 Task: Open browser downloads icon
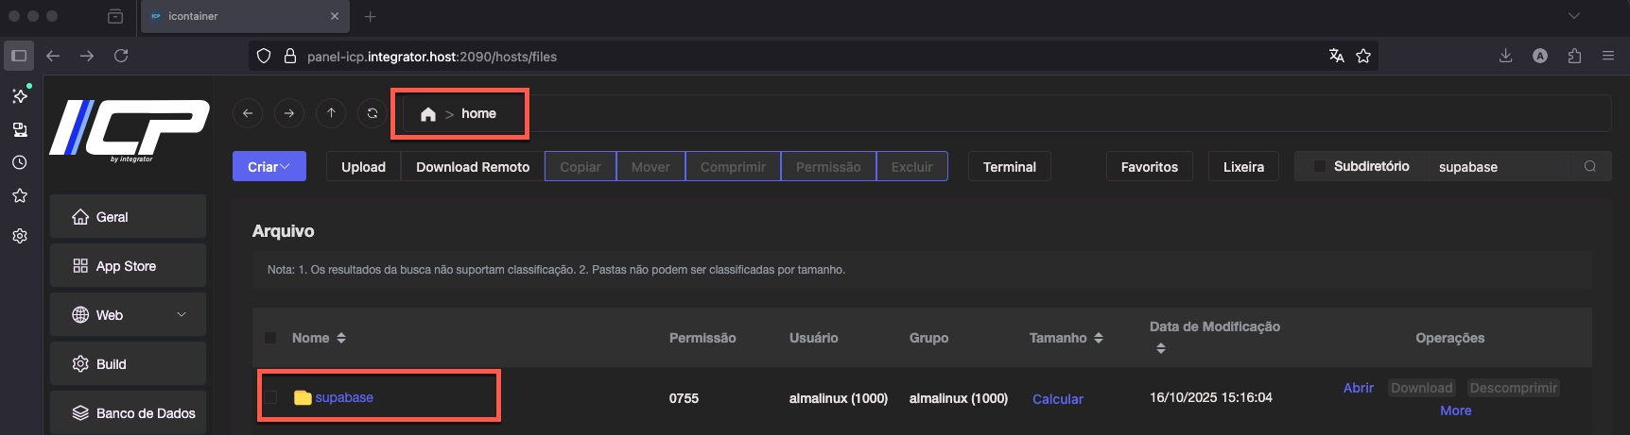click(1505, 56)
